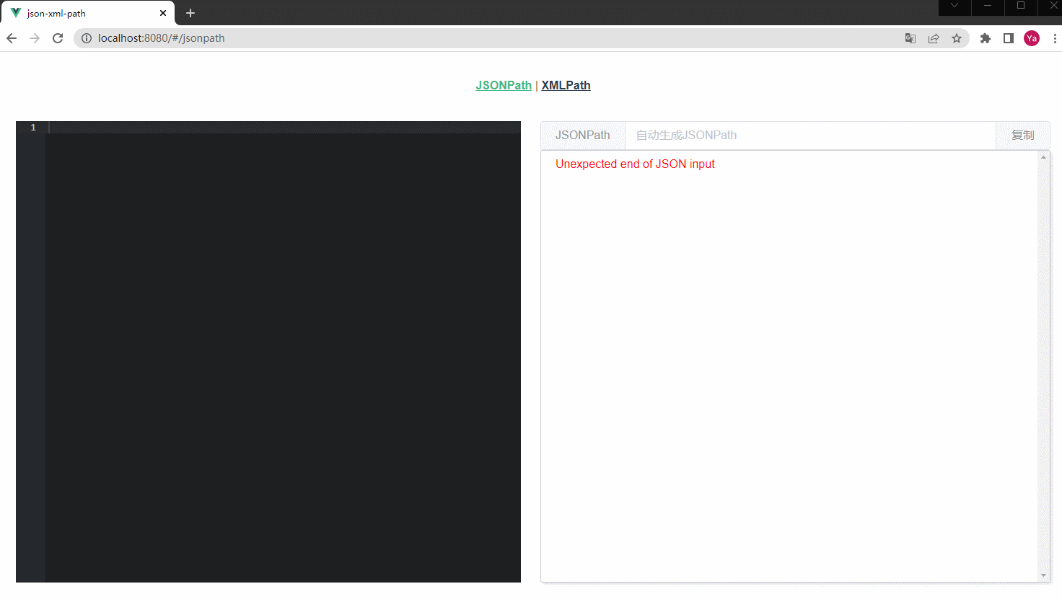Viewport: 1062px width, 602px height.
Task: Open a new browser tab
Action: pyautogui.click(x=190, y=12)
